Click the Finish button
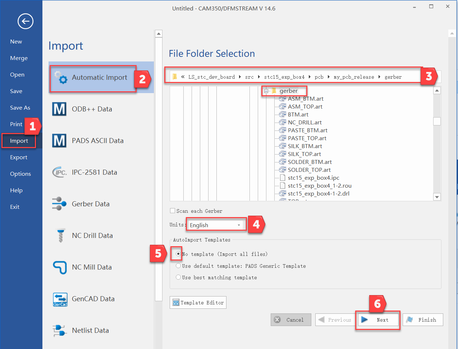This screenshot has width=458, height=349. coord(423,320)
